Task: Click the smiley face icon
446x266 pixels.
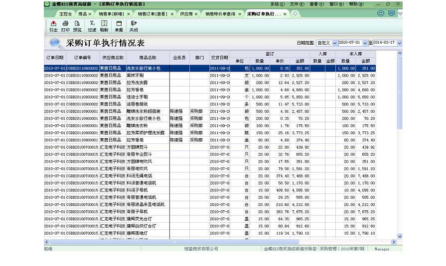Action: [x=381, y=13]
